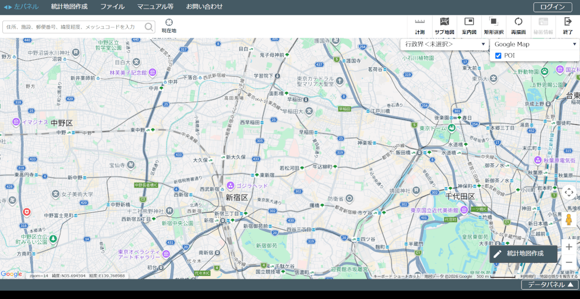Click the 統計地図作成 pencil button on map

click(524, 254)
